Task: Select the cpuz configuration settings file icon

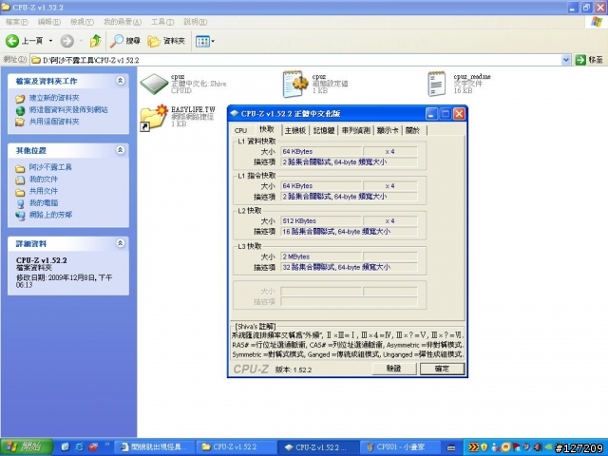Action: 294,84
